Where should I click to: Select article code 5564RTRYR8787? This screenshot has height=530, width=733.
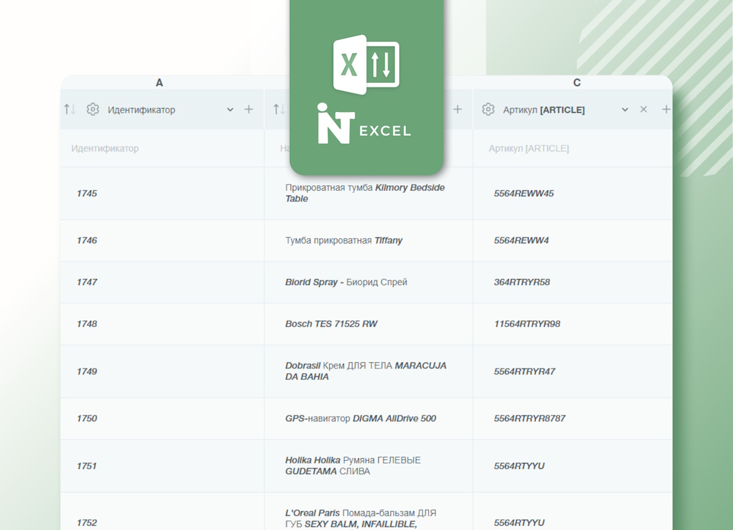530,418
